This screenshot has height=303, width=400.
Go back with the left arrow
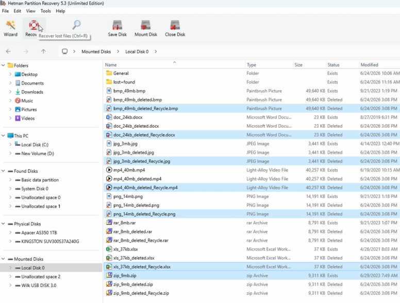click(8, 52)
